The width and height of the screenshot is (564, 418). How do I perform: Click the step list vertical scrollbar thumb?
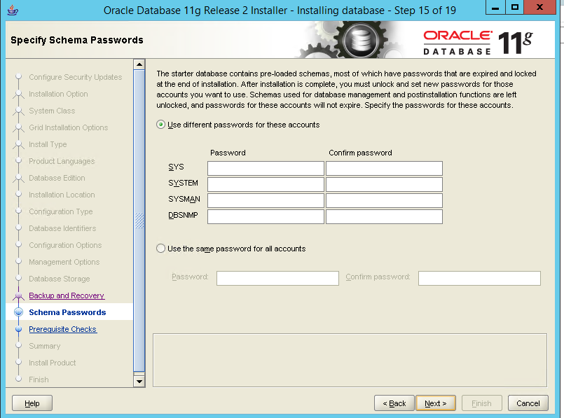click(x=139, y=221)
